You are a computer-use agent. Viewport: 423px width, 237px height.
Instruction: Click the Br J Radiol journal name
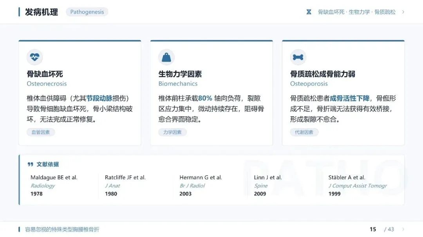click(x=192, y=185)
